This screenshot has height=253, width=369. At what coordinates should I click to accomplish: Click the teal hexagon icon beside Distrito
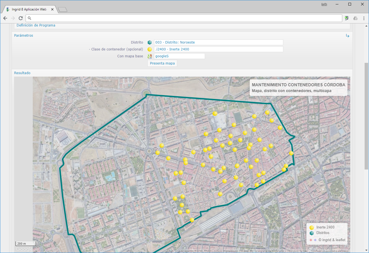point(150,42)
